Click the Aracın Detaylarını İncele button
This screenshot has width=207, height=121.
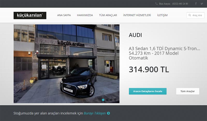[x=147, y=91]
